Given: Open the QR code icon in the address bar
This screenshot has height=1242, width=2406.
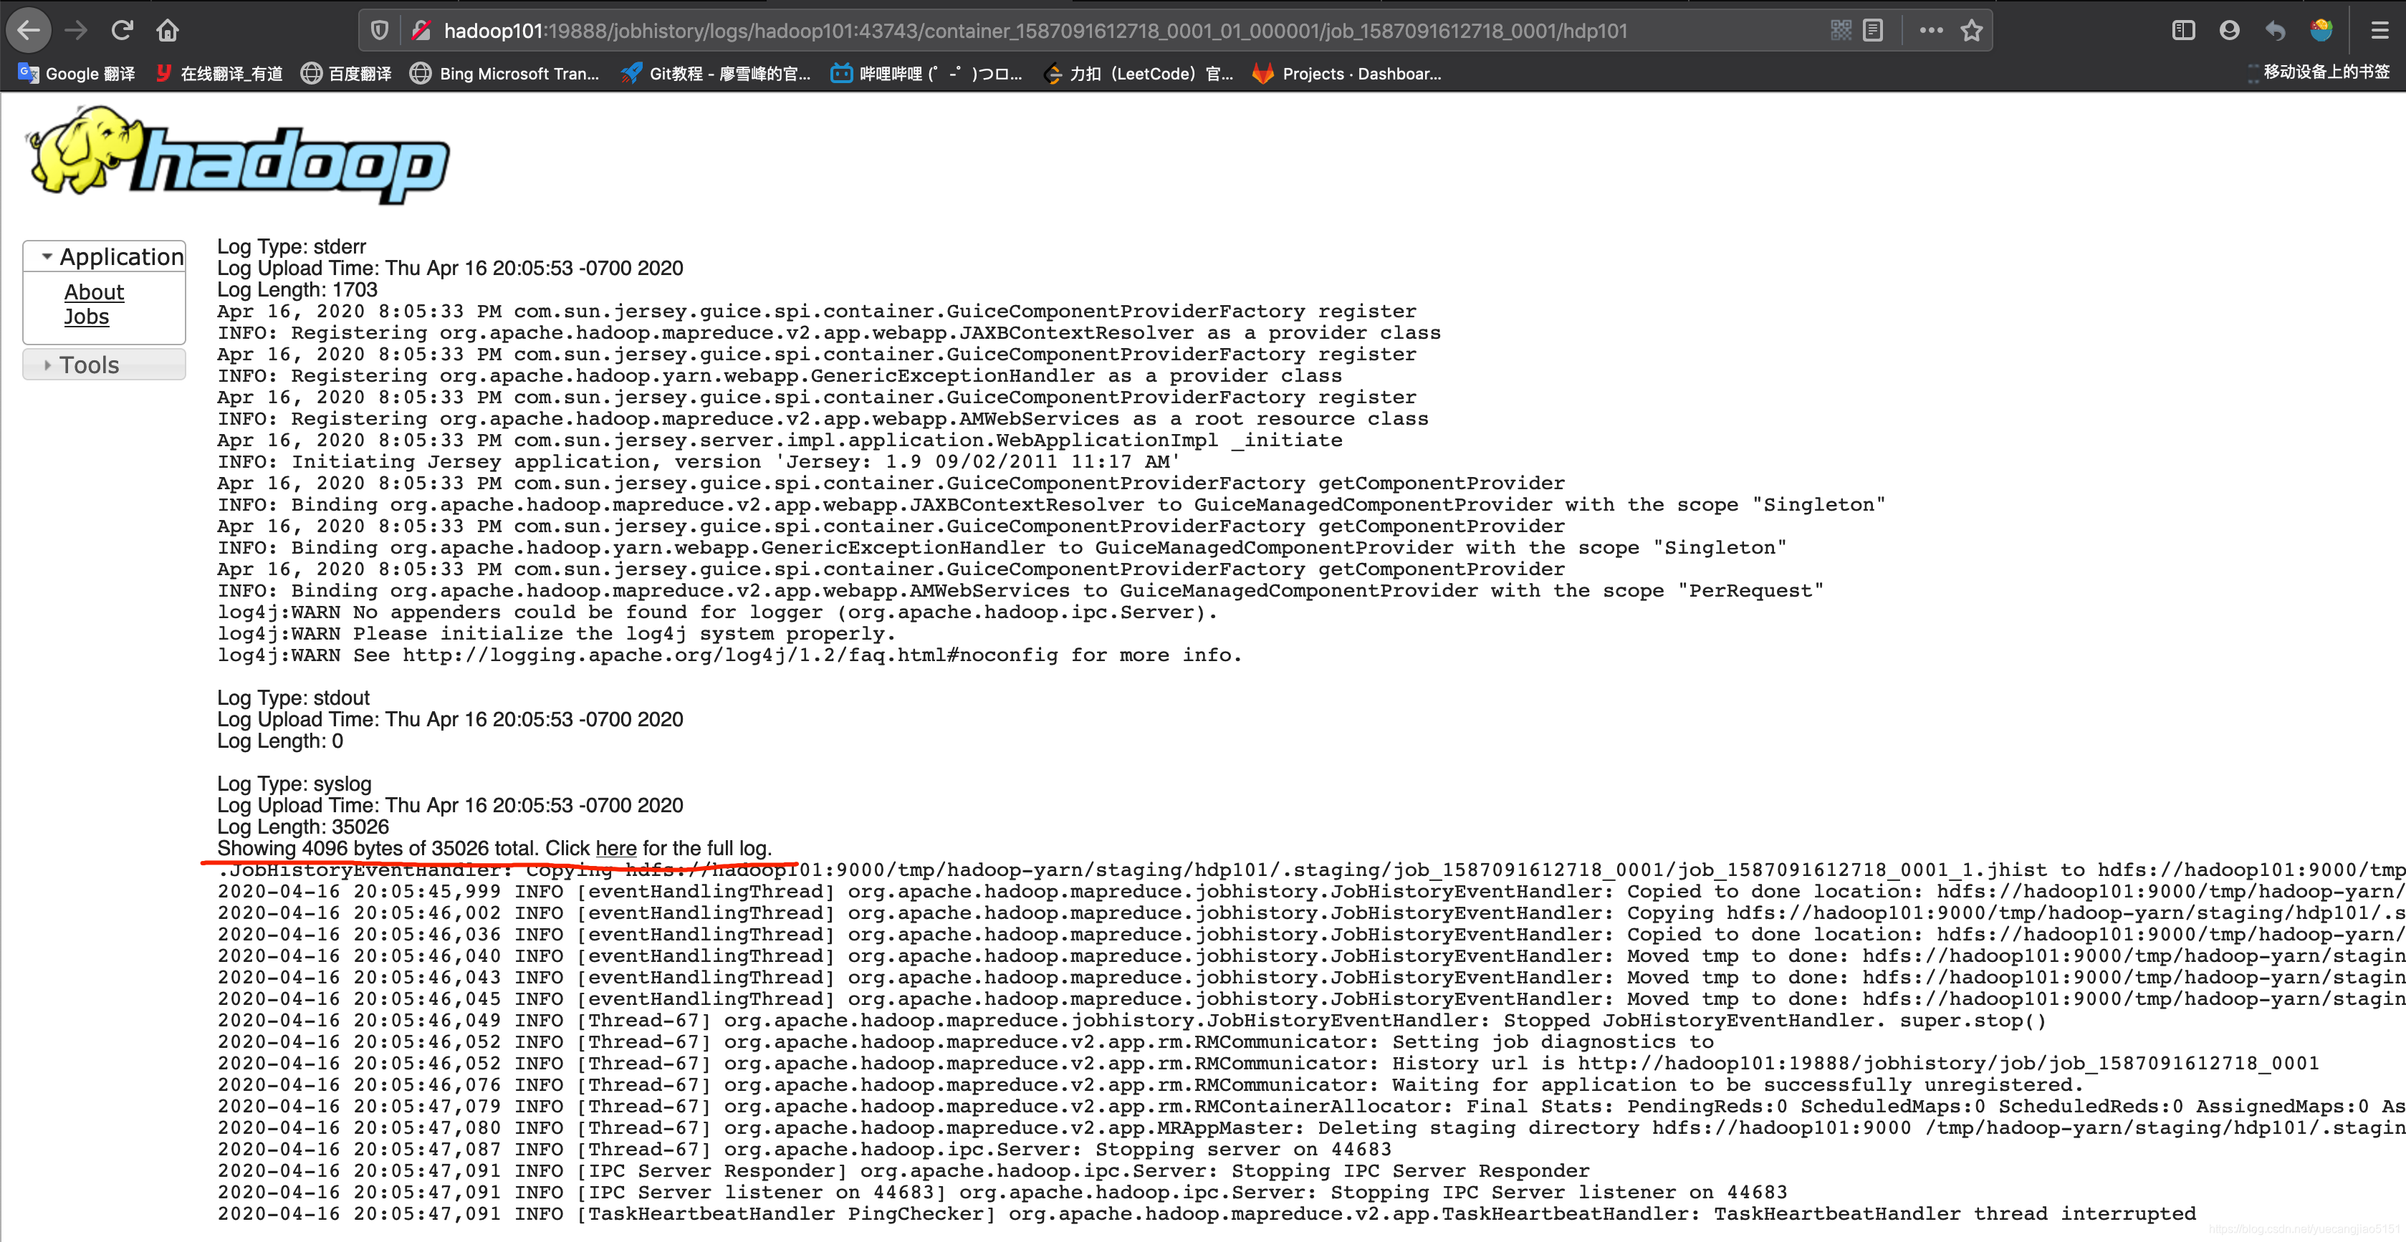Looking at the screenshot, I should 1841,31.
